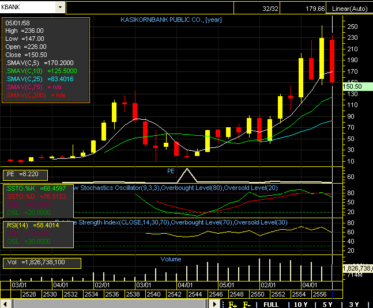Screen dimensions: 373x308
Task: Click year 2538 on the time axis
Action: (133, 294)
